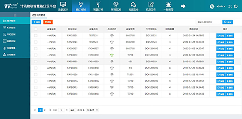This screenshot has width=242, height=119.
Task: Open the 环境监测 environment monitoring icon
Action: (x=116, y=4)
